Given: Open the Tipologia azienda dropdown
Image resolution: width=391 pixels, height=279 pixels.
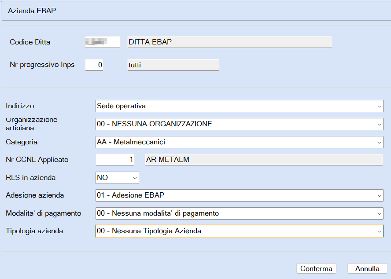Looking at the screenshot, I should tap(240, 231).
